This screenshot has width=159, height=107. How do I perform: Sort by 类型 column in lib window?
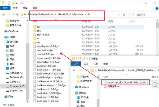(x=111, y=21)
